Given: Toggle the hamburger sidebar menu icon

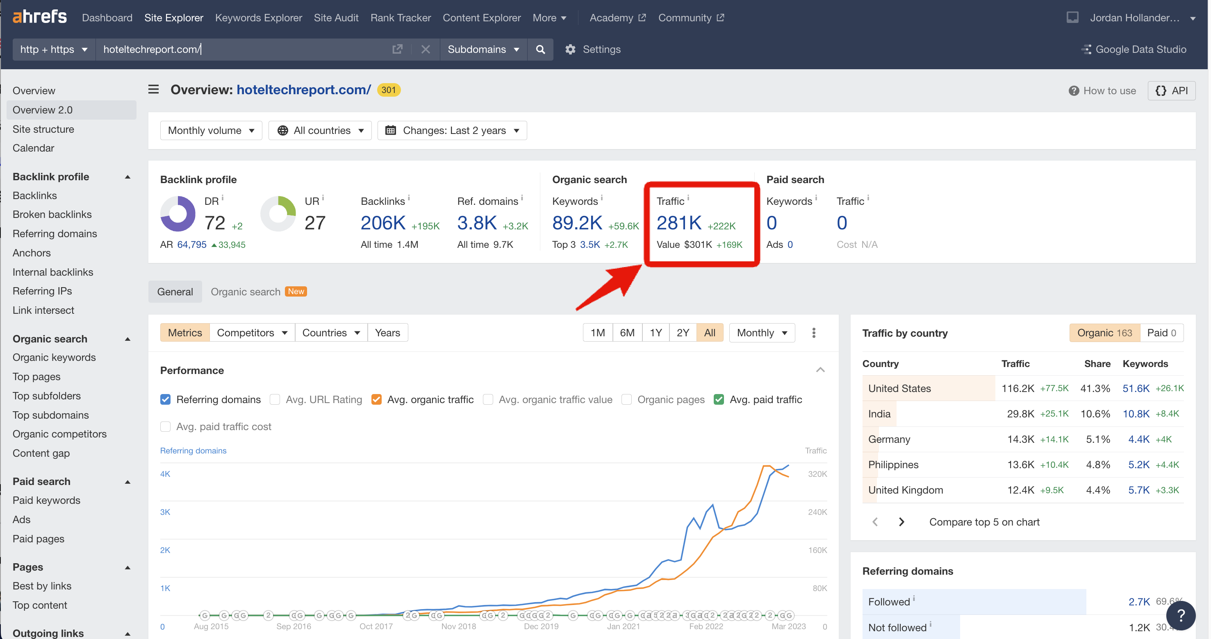Looking at the screenshot, I should coord(153,90).
